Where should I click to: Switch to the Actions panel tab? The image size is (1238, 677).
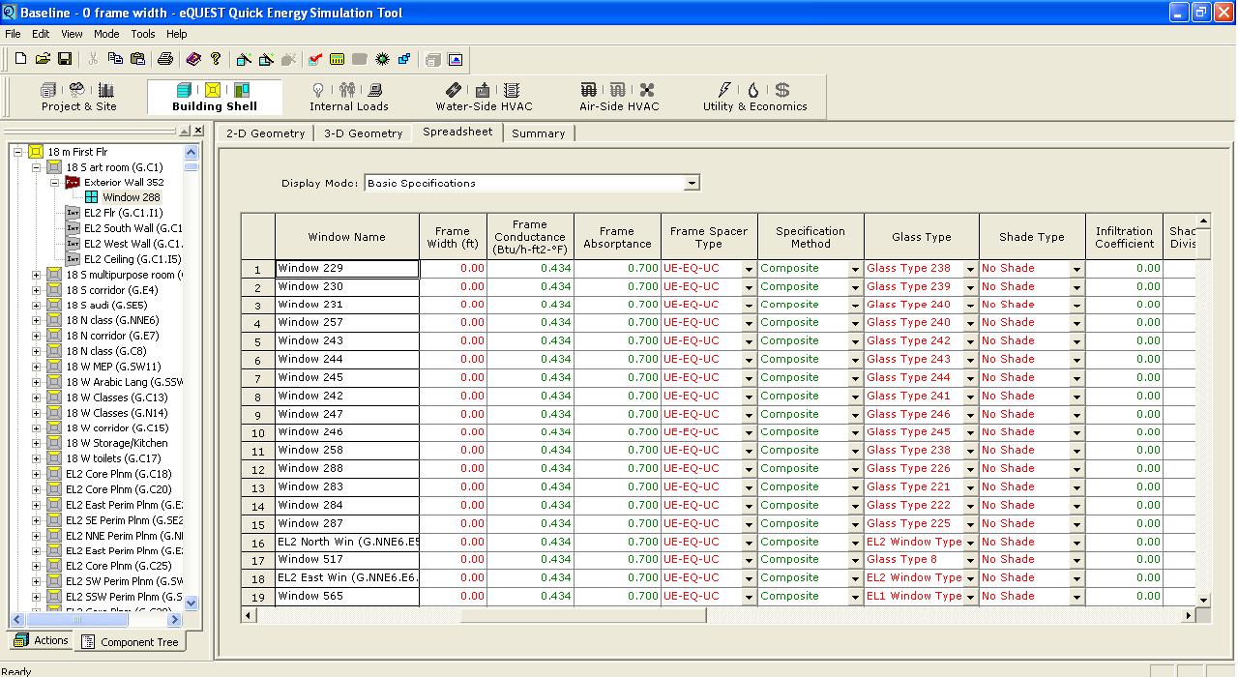coord(42,640)
